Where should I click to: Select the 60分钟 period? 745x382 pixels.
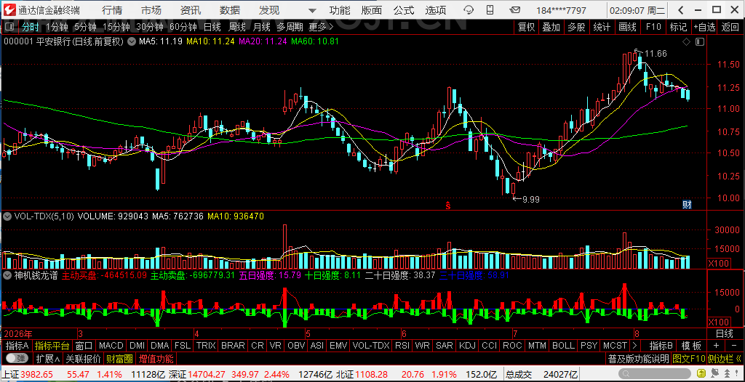(x=183, y=28)
